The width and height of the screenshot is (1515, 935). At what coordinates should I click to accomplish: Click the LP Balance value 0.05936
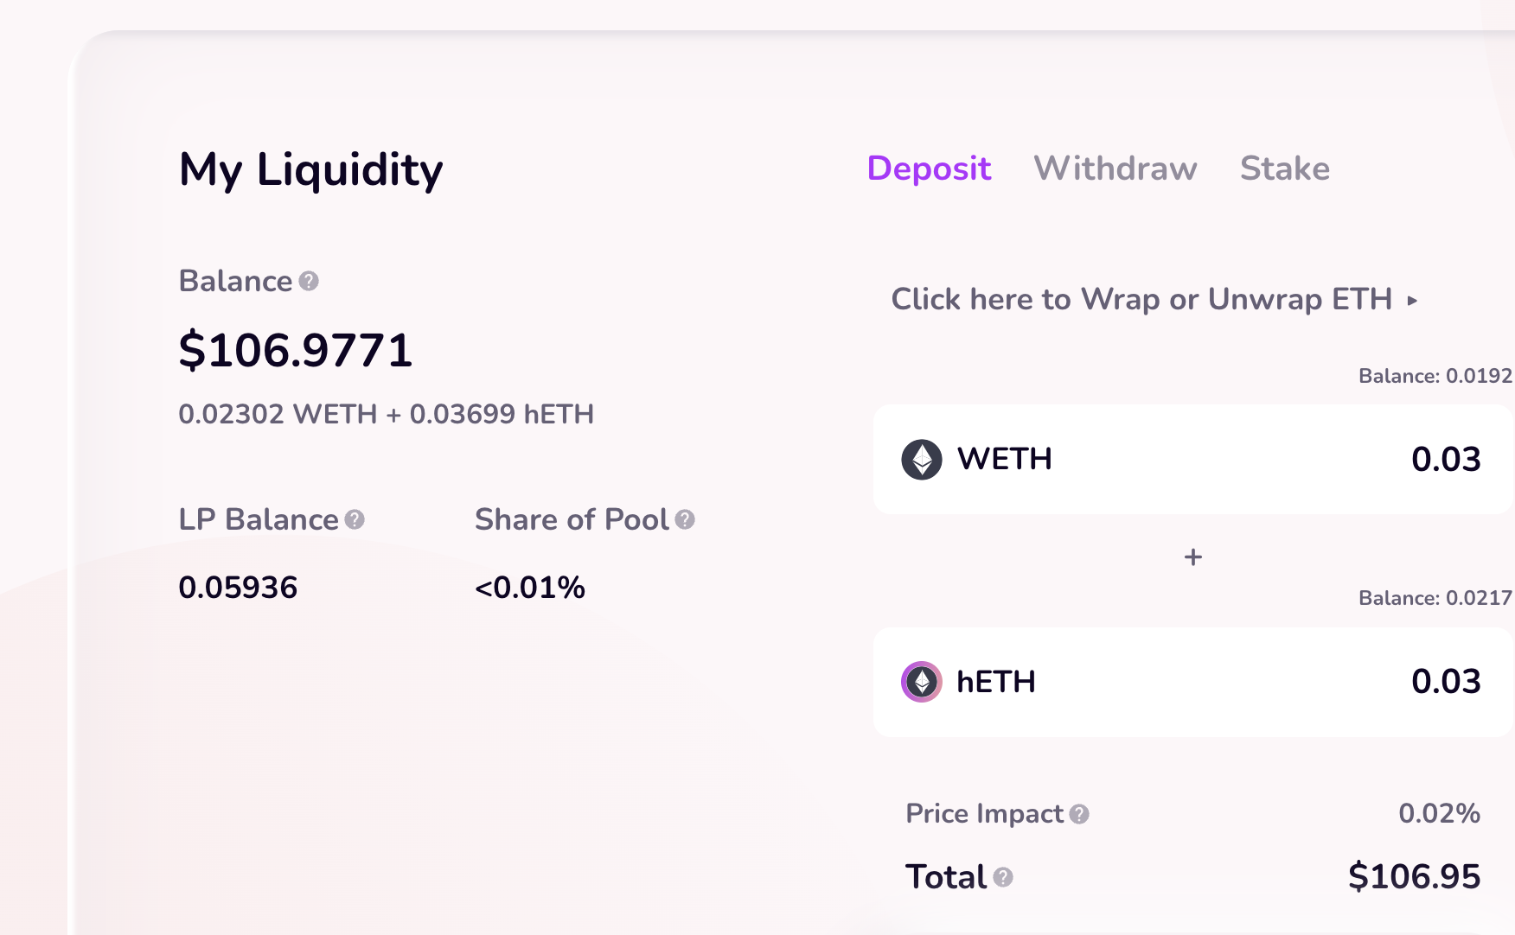click(238, 588)
